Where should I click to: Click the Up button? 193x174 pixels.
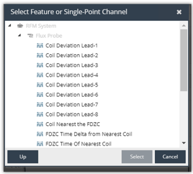pos(23,157)
